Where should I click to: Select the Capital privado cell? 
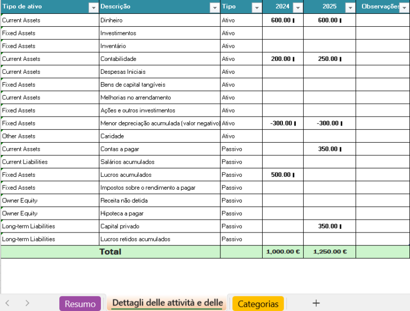click(x=160, y=226)
